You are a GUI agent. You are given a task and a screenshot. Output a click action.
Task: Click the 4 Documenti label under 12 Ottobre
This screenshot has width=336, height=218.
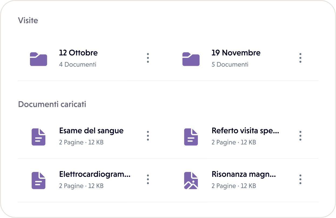coord(78,64)
